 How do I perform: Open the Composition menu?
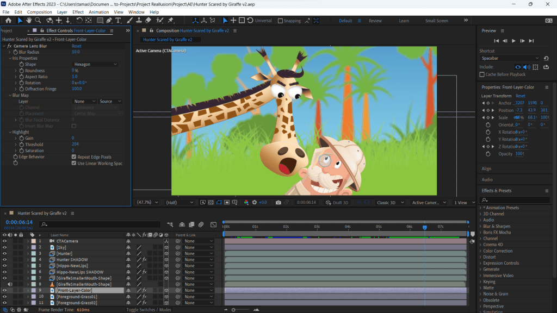pyautogui.click(x=39, y=12)
